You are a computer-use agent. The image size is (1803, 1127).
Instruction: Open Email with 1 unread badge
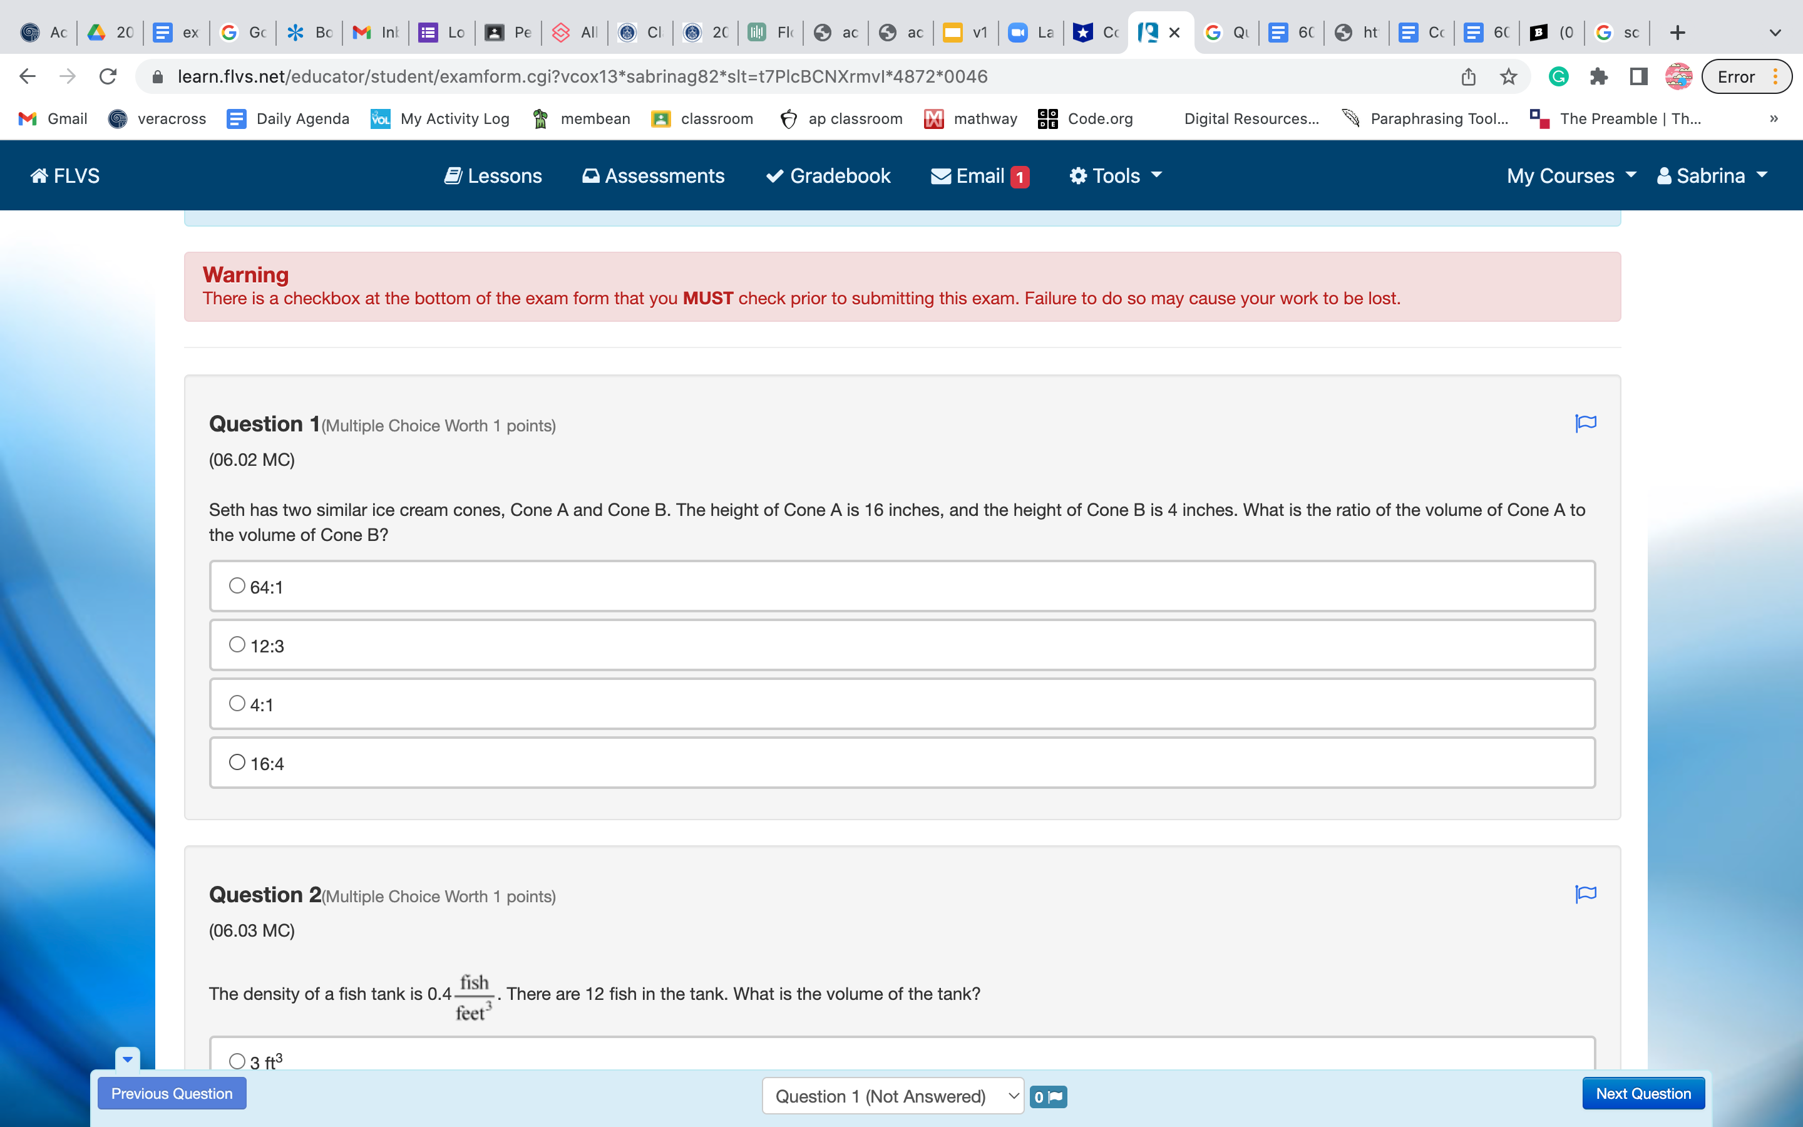click(980, 176)
